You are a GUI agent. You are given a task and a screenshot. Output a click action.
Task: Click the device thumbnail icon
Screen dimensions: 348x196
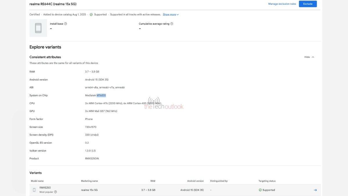click(x=38, y=28)
